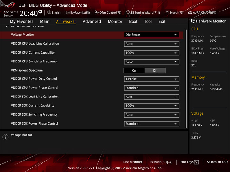This screenshot has height=172, width=230.
Task: Click the settings gear next to the clock
Action: [40, 11]
